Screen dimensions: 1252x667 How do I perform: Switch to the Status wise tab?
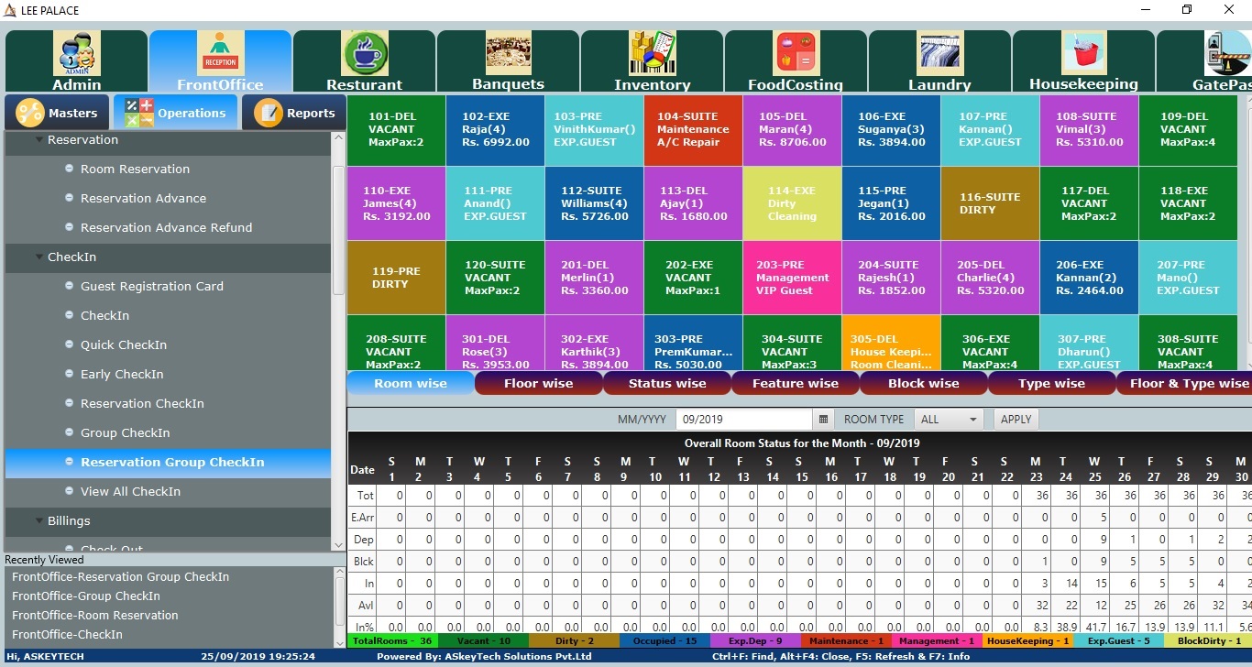point(666,384)
